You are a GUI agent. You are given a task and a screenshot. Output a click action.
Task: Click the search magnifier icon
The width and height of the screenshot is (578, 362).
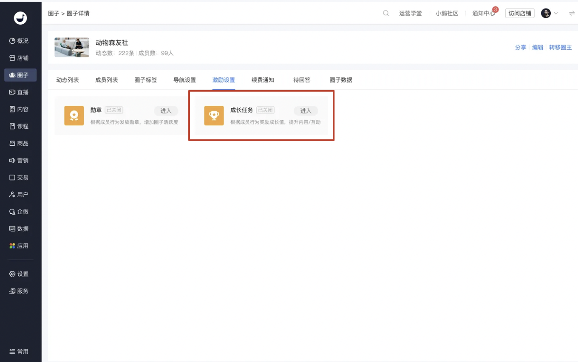point(386,13)
